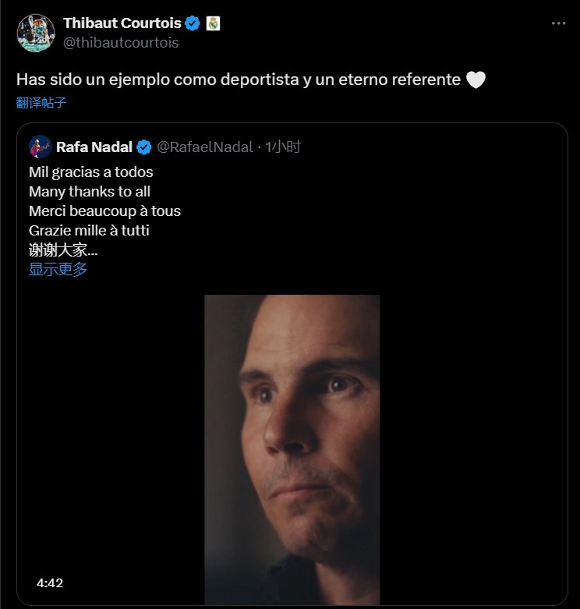This screenshot has height=609, width=580.
Task: Open the quoted post's "Mil gracias a todos" text
Action: (91, 172)
